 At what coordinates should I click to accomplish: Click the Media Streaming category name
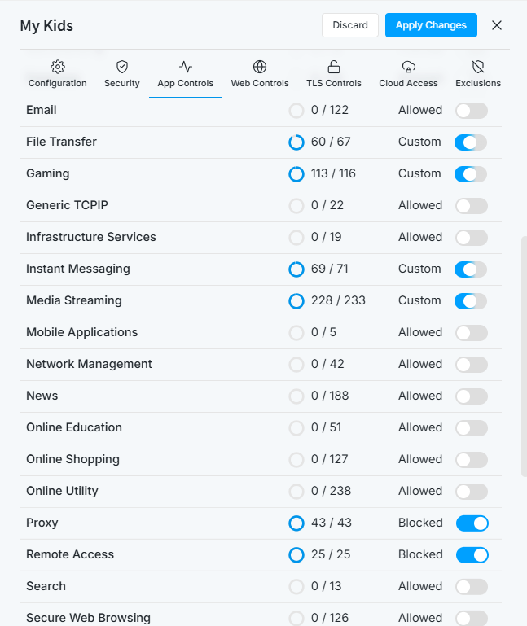pos(74,300)
